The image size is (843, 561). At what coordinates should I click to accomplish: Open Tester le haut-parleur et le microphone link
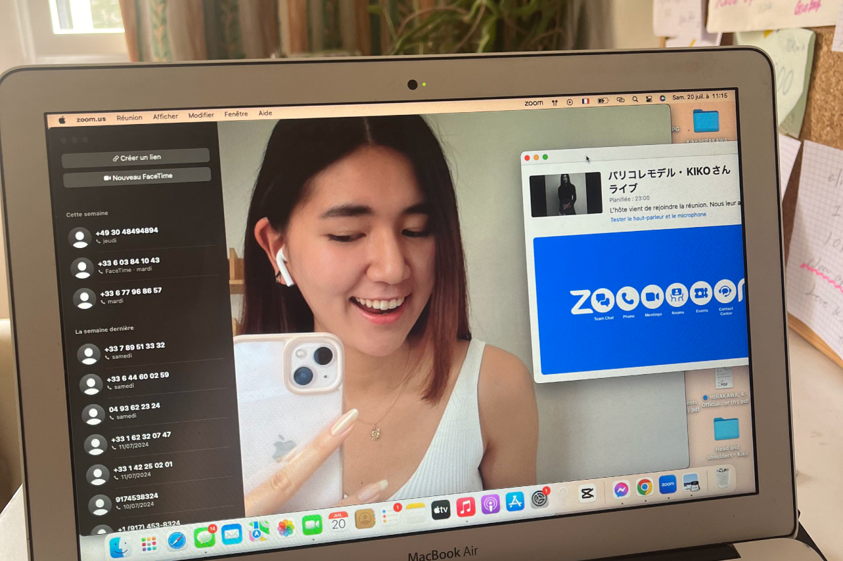click(x=658, y=216)
